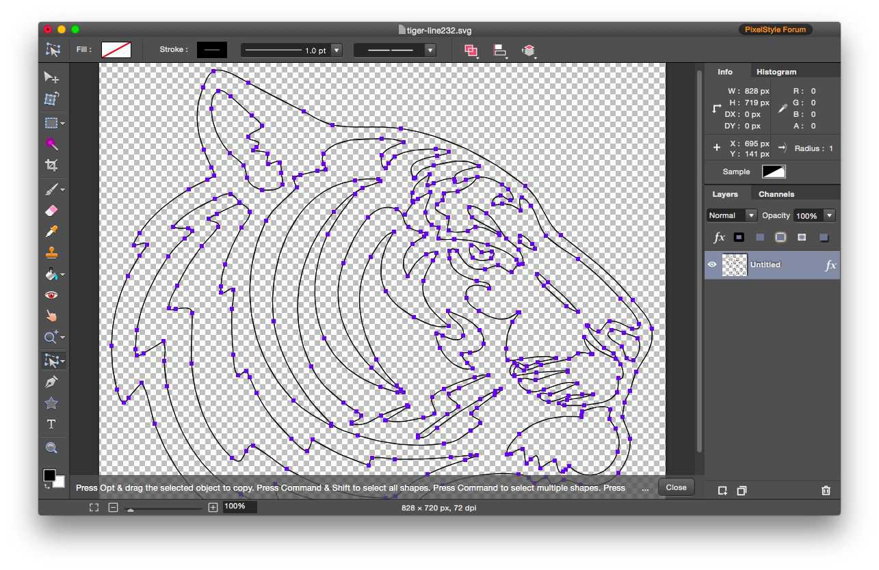Screen dimensions: 879x570
Task: Switch to the Layers tab
Action: [x=725, y=194]
